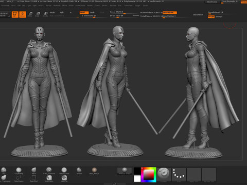This screenshot has height=185, width=247.
Task: Pick the Dam_Standard brush
Action: pos(49,171)
